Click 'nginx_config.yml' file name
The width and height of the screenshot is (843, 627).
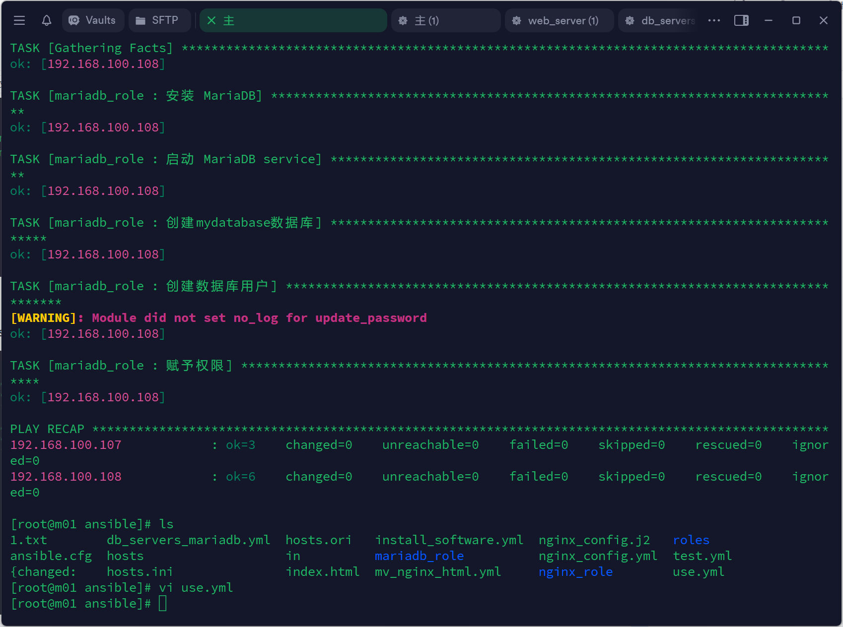tap(598, 556)
